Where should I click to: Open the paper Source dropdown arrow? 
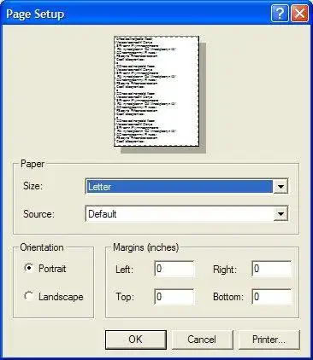281,214
